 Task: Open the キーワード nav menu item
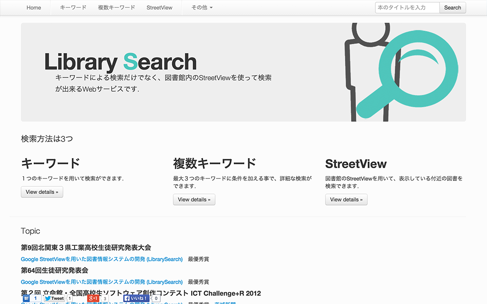pos(73,8)
